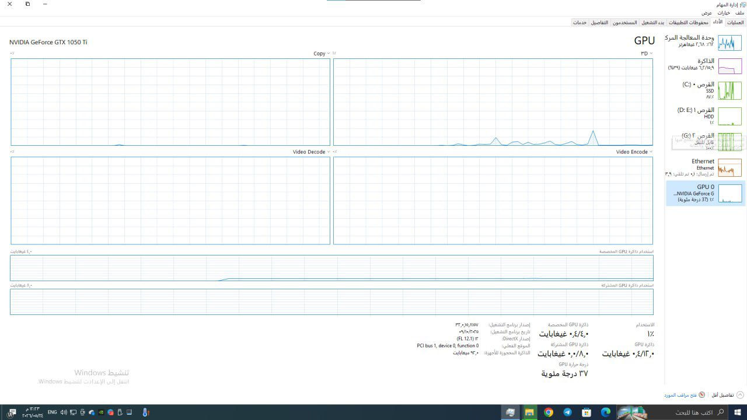Click the OneDrive cloud tray icon
This screenshot has height=420, width=747.
(x=92, y=412)
